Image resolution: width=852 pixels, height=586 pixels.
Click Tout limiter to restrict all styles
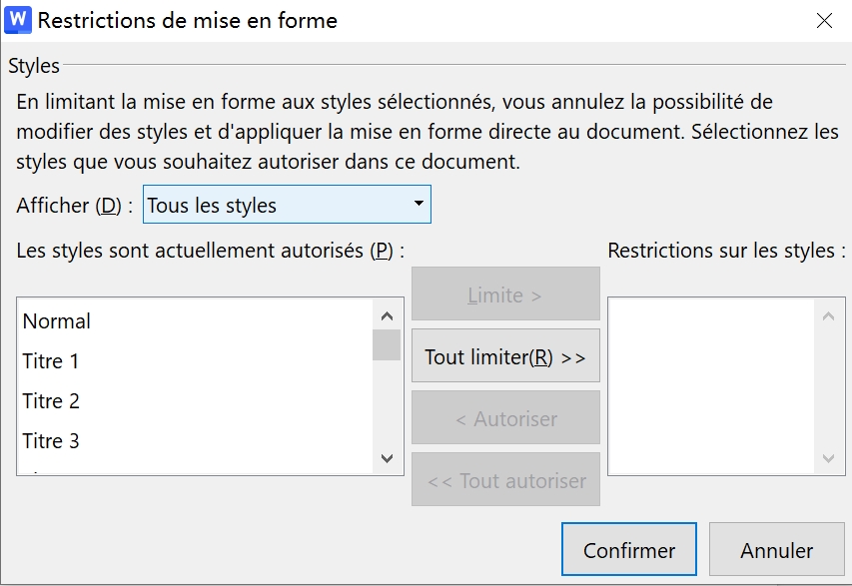504,355
